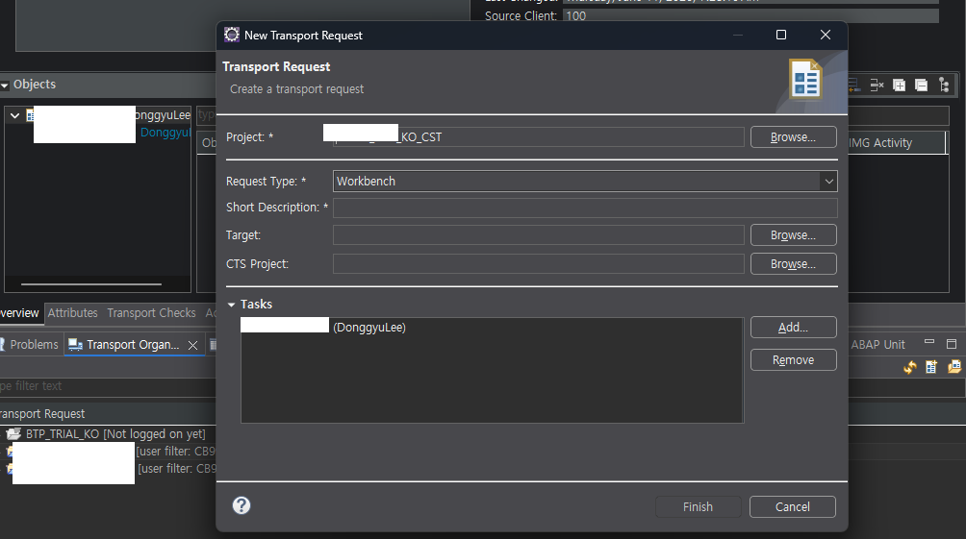Click Remove in the Tasks section
Screen dimensions: 966x539
[x=793, y=360]
